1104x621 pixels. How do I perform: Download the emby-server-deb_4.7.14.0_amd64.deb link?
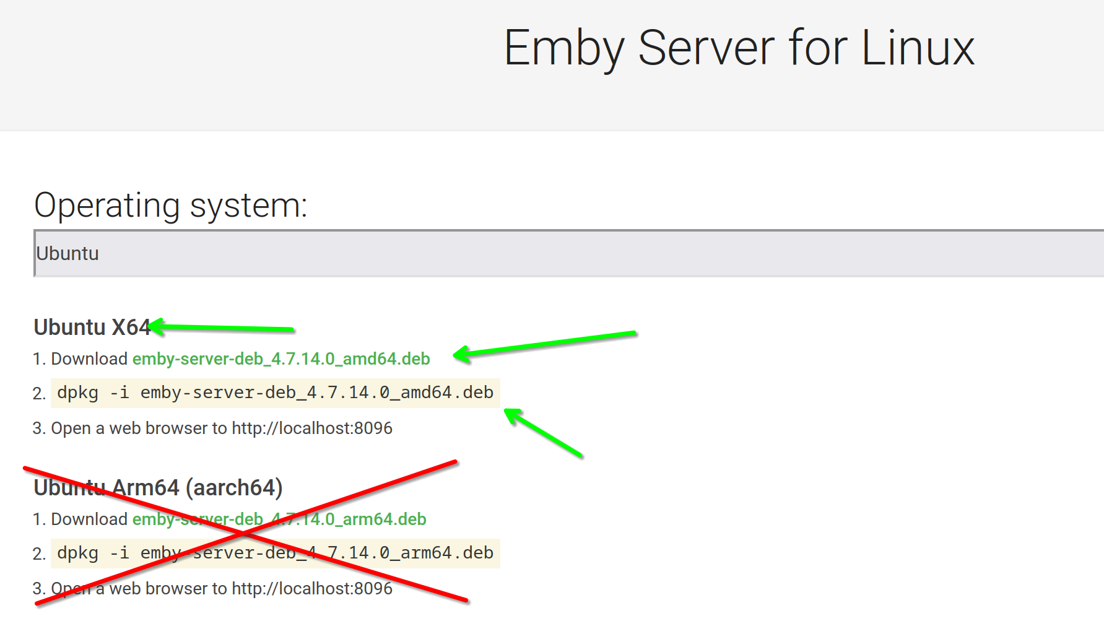[x=281, y=359]
